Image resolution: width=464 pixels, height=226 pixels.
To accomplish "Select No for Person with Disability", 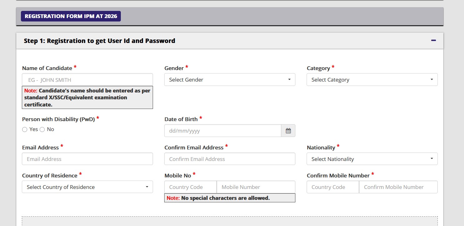I will point(42,129).
